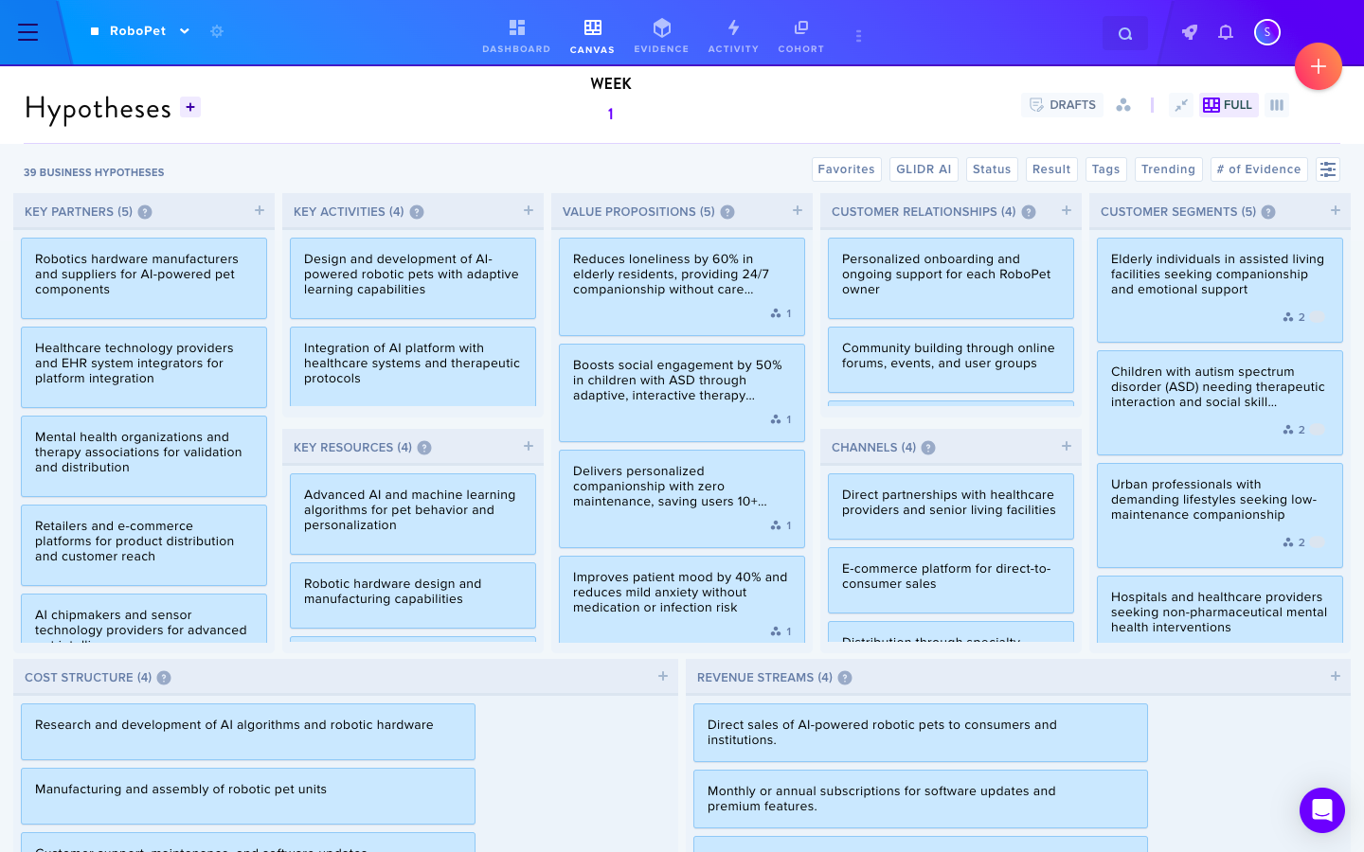Open Children with autism spectrum disorder card
This screenshot has height=852, width=1364.
[x=1220, y=402]
